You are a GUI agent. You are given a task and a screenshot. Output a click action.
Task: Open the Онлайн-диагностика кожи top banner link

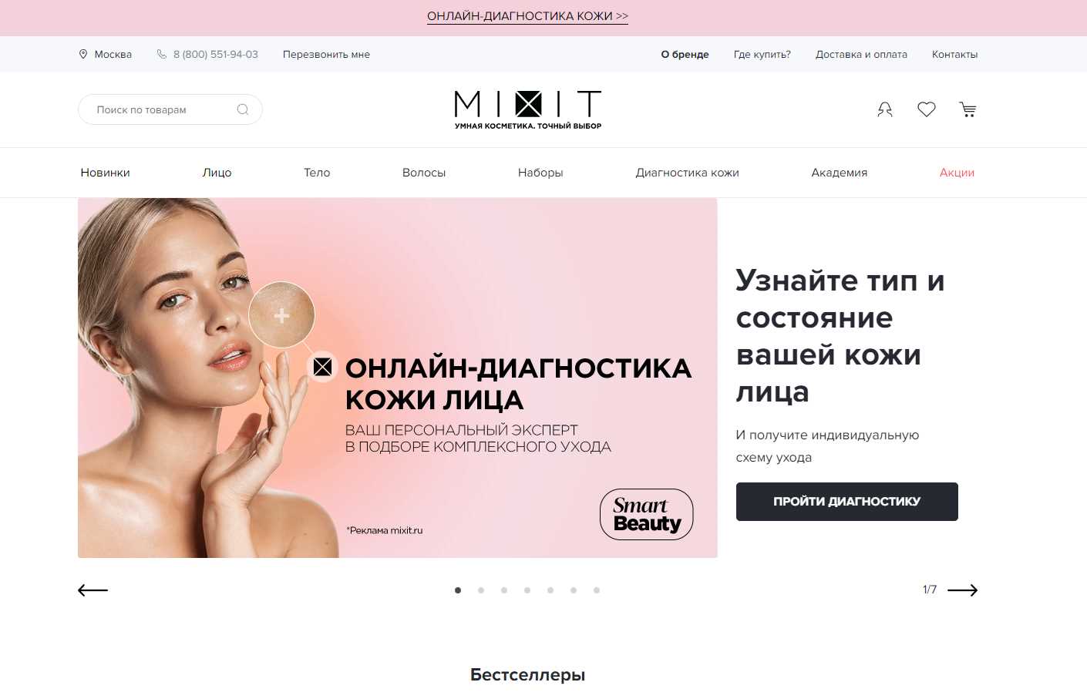(528, 16)
